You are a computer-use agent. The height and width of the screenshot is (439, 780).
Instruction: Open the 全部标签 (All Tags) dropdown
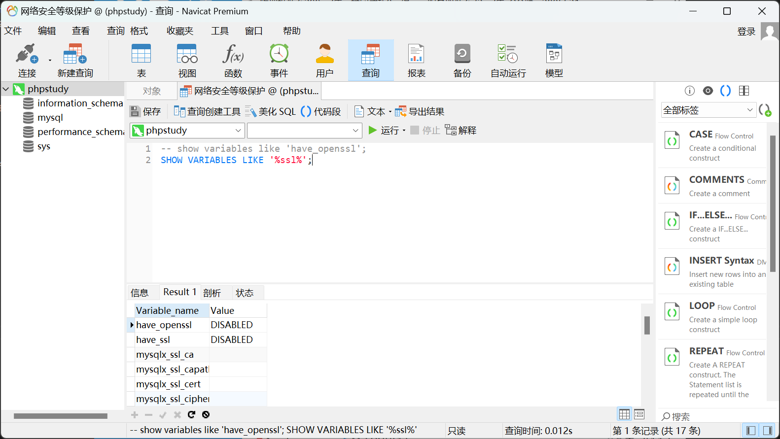pyautogui.click(x=708, y=110)
